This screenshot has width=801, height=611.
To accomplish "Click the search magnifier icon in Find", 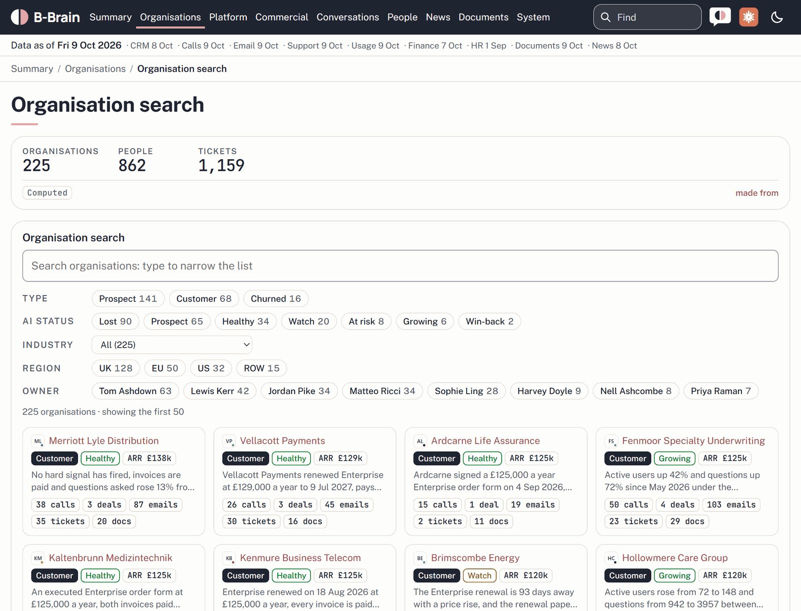I will click(606, 18).
